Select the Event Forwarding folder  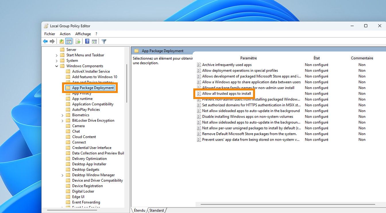(86, 202)
